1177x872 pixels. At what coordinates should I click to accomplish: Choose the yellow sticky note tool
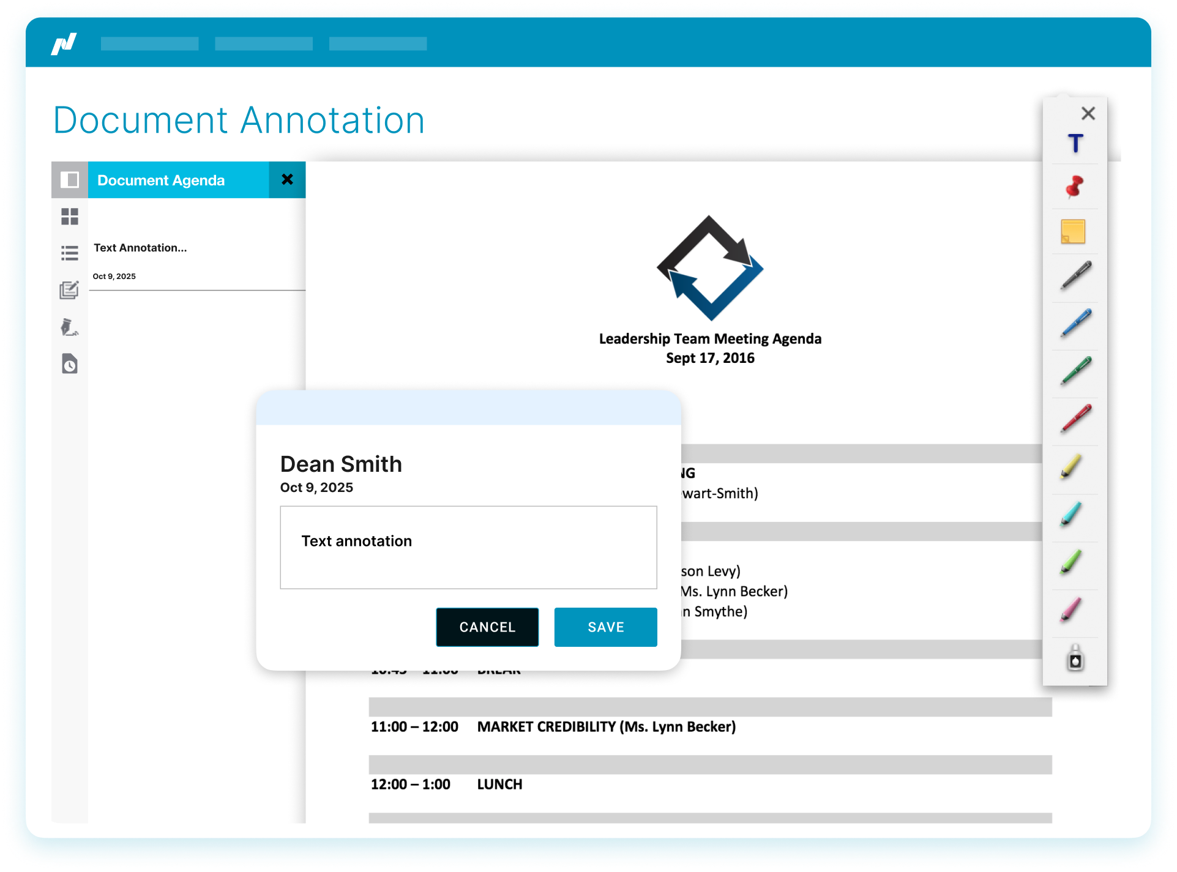tap(1072, 232)
